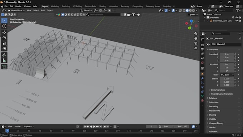Click the viewport pan hand icon
This screenshot has height=137, width=243.
tap(196, 38)
